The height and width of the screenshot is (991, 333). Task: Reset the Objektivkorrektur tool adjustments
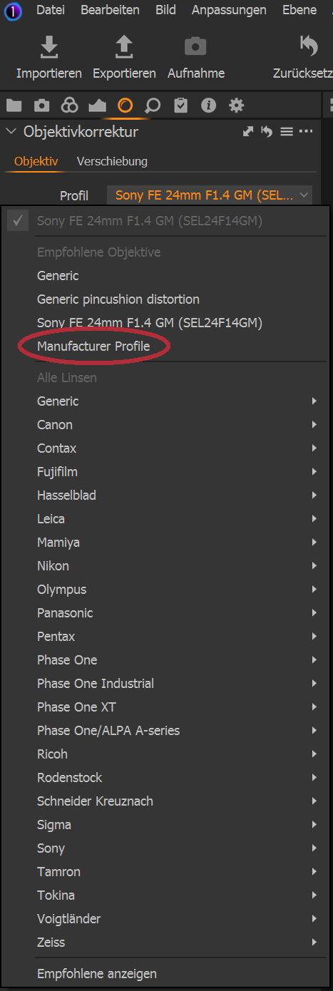267,132
